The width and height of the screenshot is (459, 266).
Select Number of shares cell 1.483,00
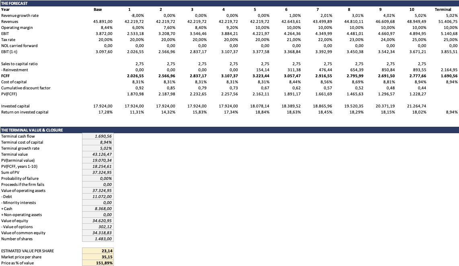[98, 239]
